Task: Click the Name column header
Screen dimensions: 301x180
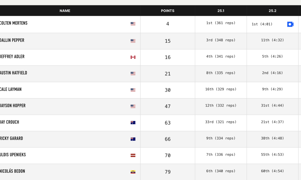Action: pos(65,11)
